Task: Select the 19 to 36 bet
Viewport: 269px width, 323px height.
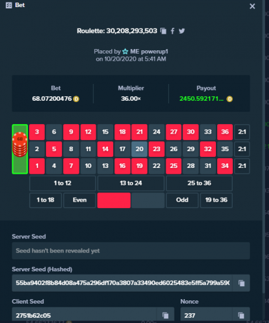Action: click(x=217, y=200)
